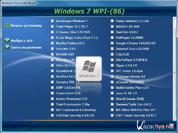The width and height of the screenshot is (178, 133).
Task: Check CCleaner Slim 3.10.1525
Action: (x=52, y=32)
